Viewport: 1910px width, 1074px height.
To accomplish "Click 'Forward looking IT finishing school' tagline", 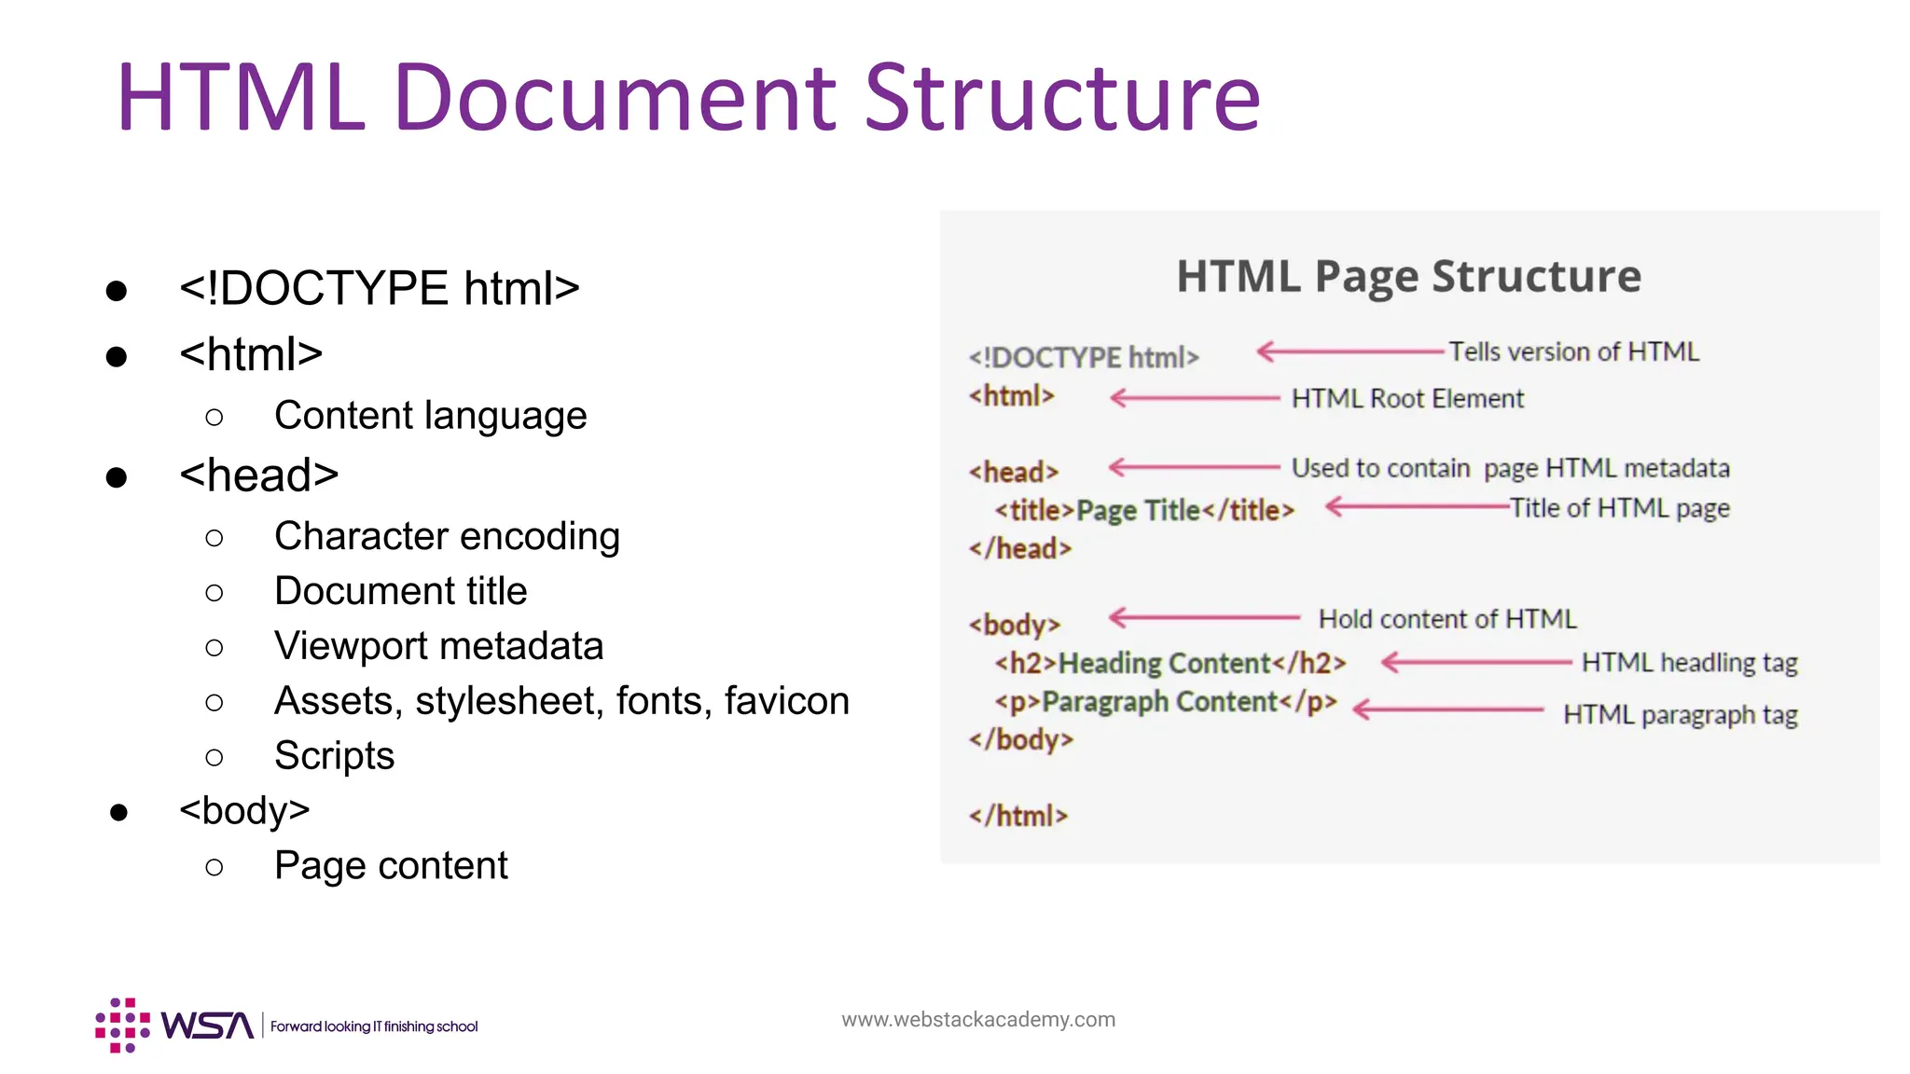I will point(374,1026).
